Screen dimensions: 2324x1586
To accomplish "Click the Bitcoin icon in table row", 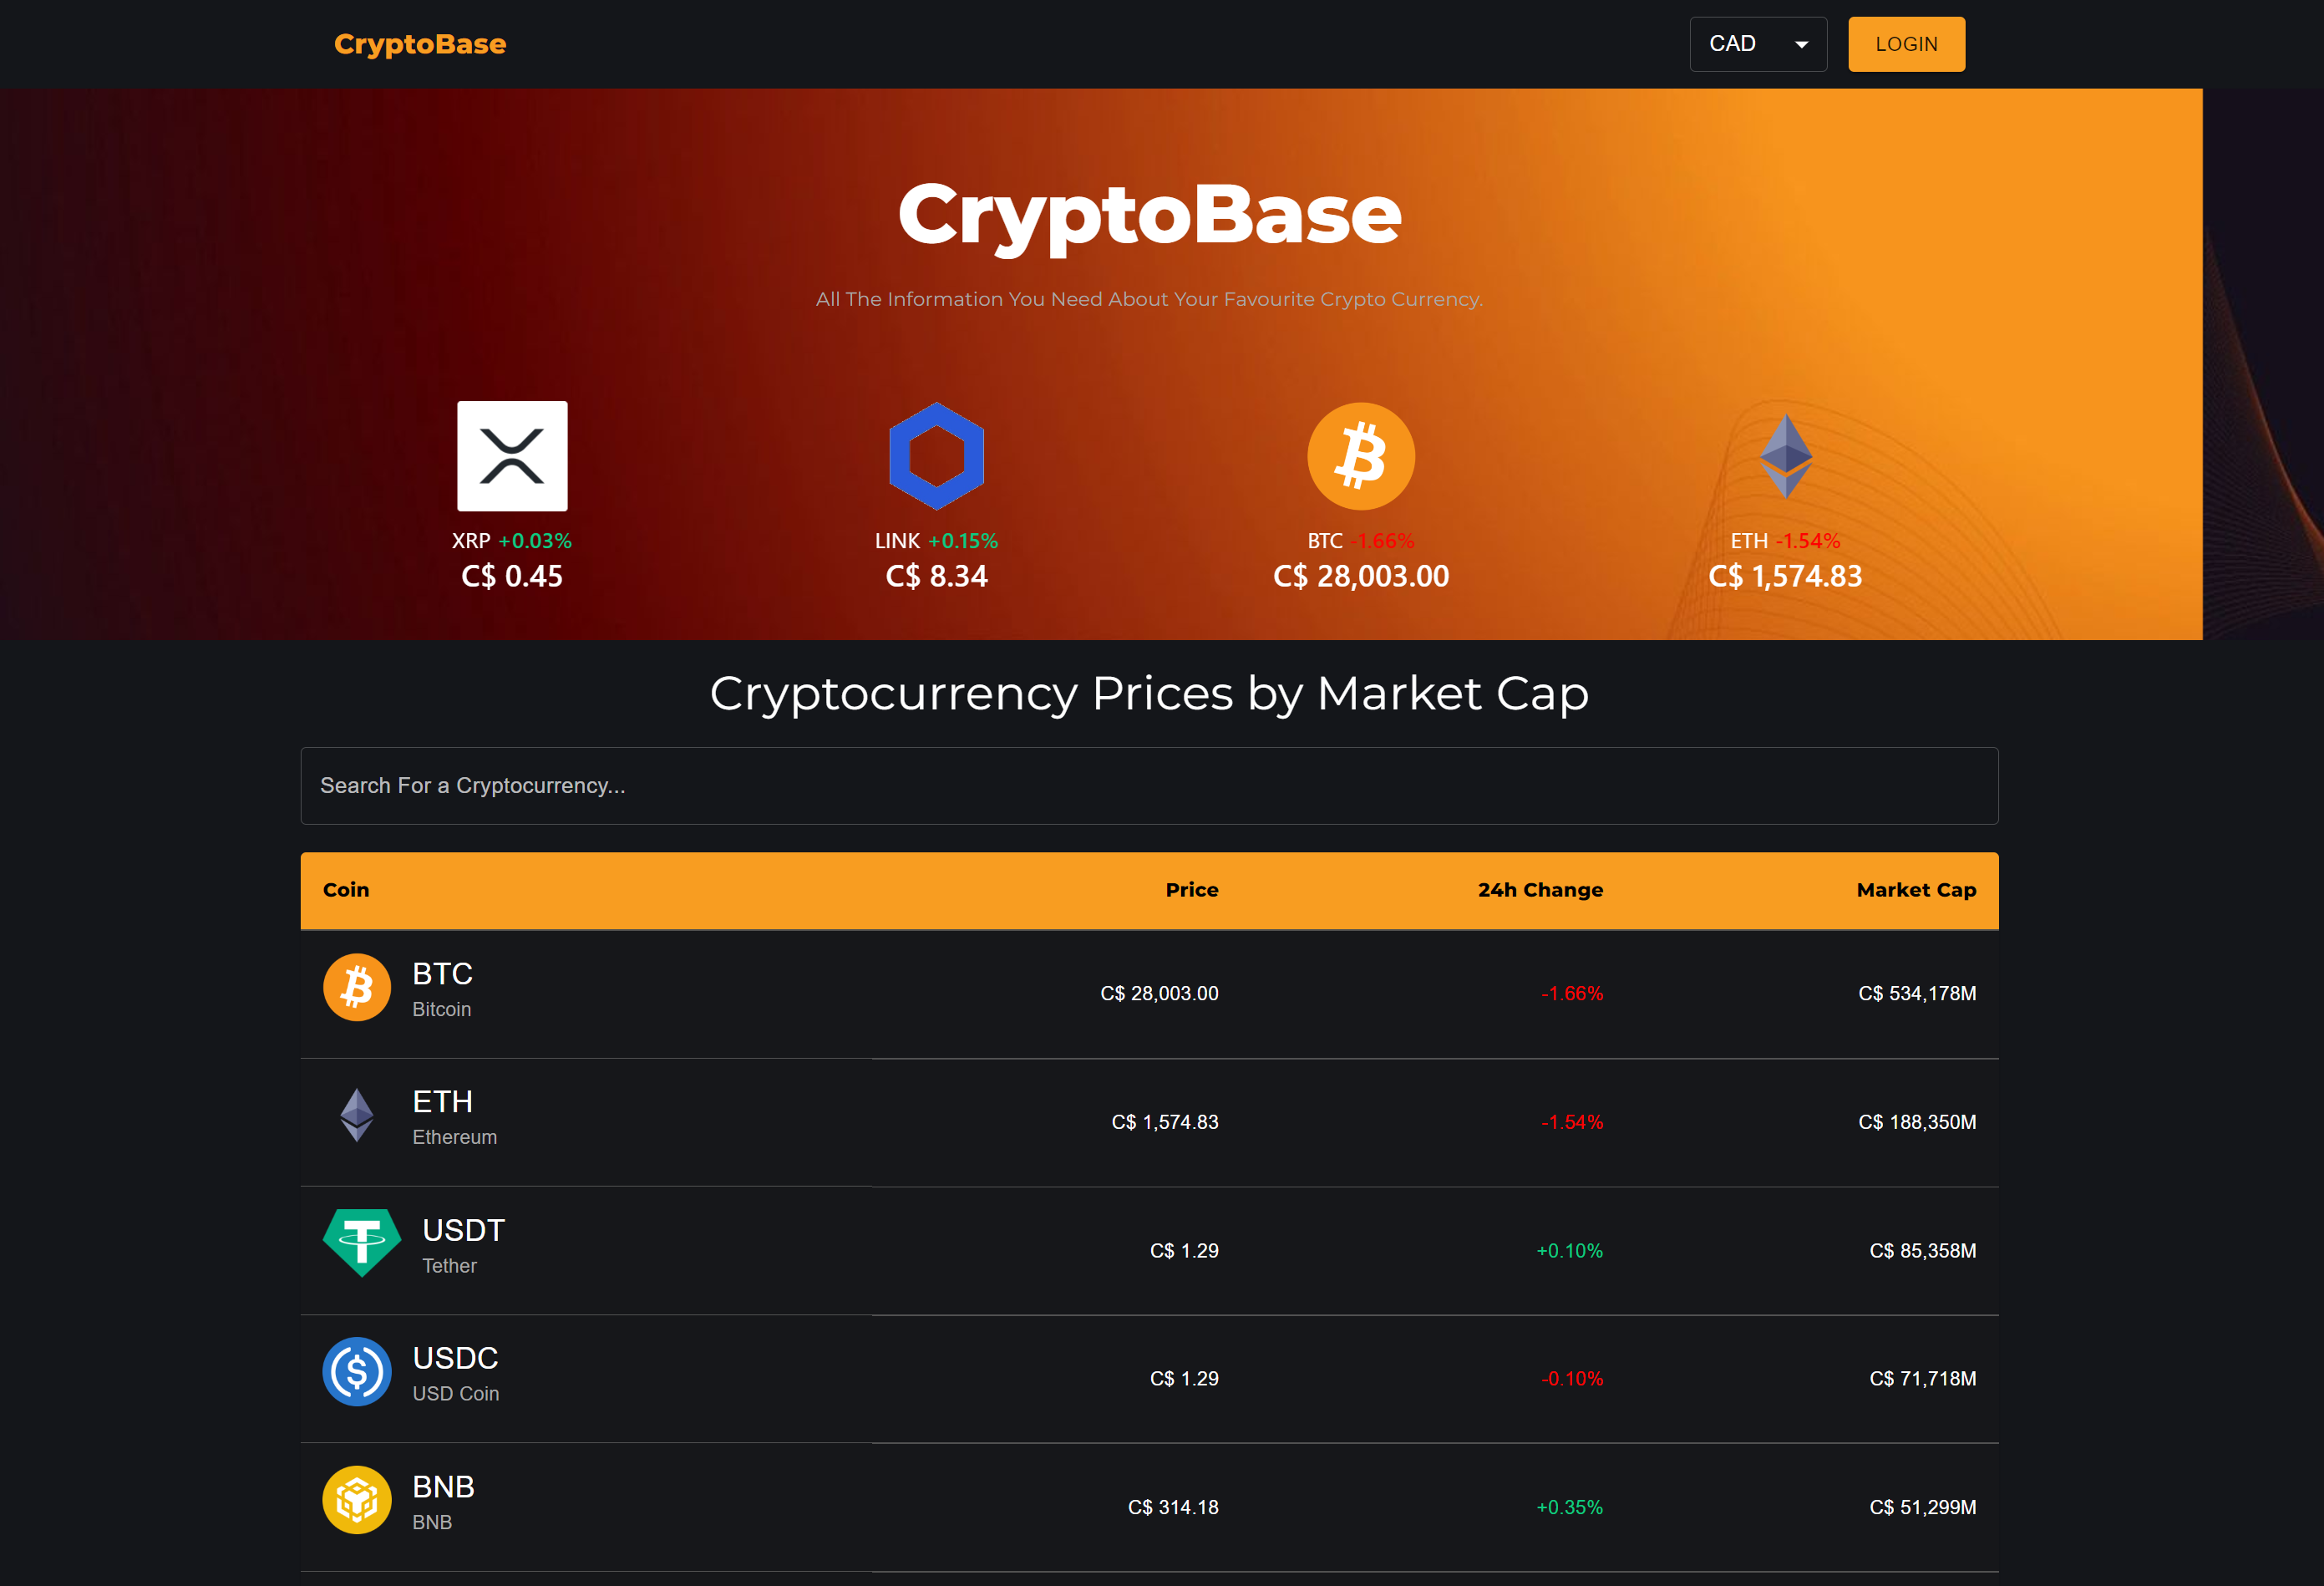I will coord(357,987).
